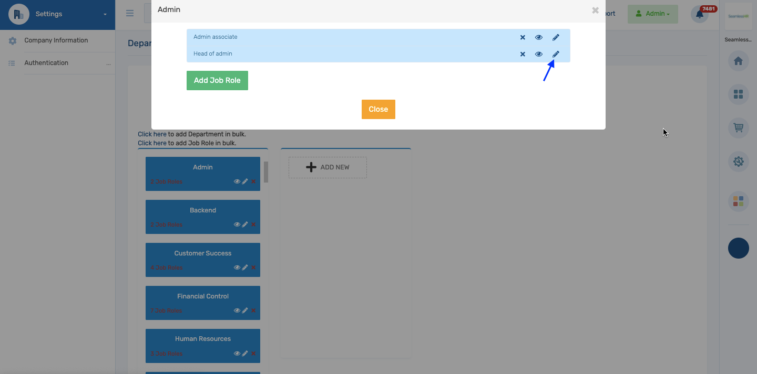Show details of Head of admin role

538,54
